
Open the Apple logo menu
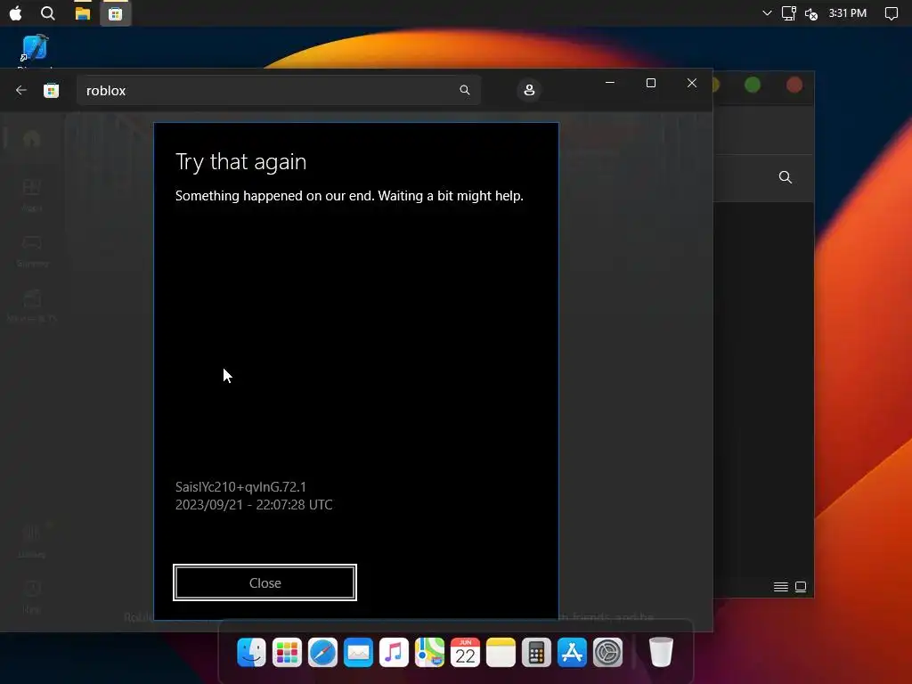(x=16, y=12)
